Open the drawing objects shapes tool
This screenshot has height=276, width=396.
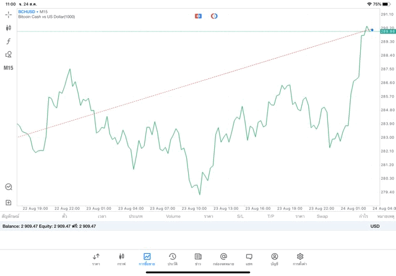(x=9, y=54)
